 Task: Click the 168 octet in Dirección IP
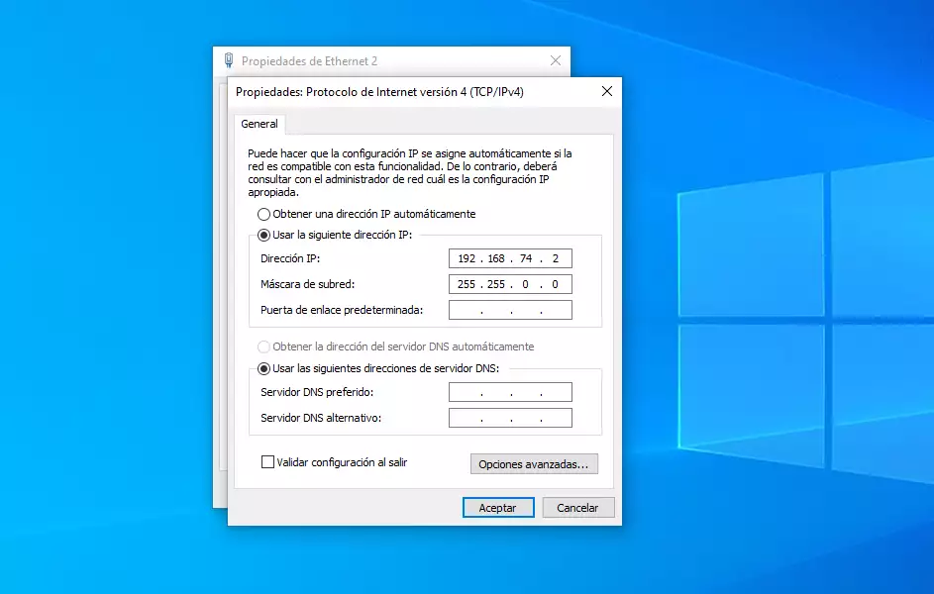pyautogui.click(x=495, y=258)
